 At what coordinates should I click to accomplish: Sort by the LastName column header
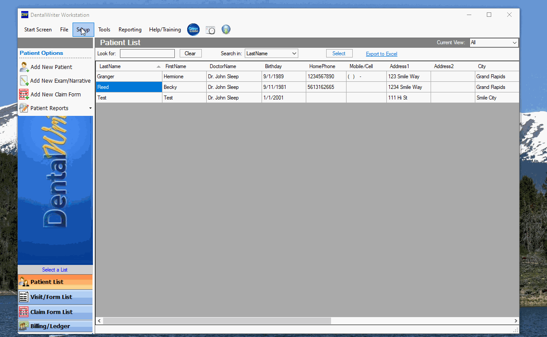point(129,66)
